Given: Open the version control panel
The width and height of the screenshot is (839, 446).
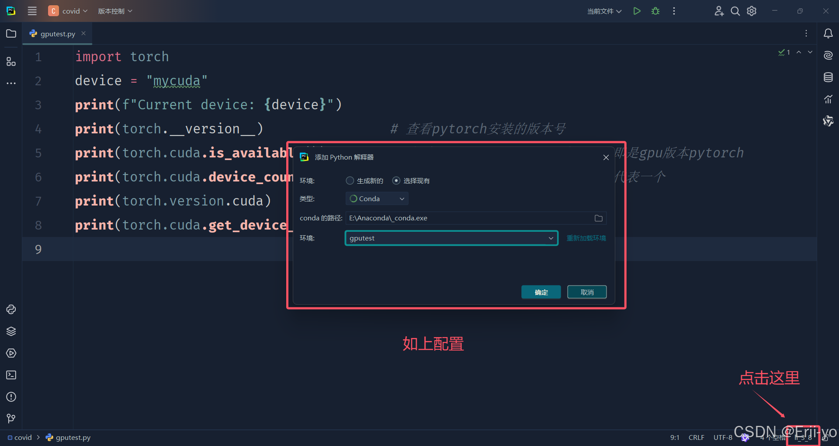Looking at the screenshot, I should 11,418.
